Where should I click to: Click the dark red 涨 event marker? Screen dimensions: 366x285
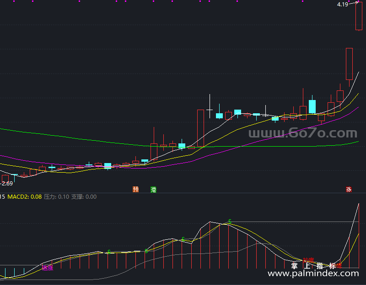click(349, 189)
